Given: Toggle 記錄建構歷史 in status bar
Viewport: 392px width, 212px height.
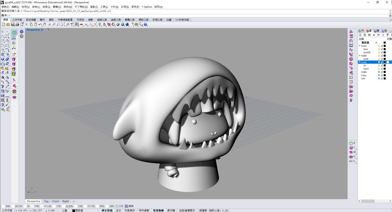Looking at the screenshot, I should (187, 210).
